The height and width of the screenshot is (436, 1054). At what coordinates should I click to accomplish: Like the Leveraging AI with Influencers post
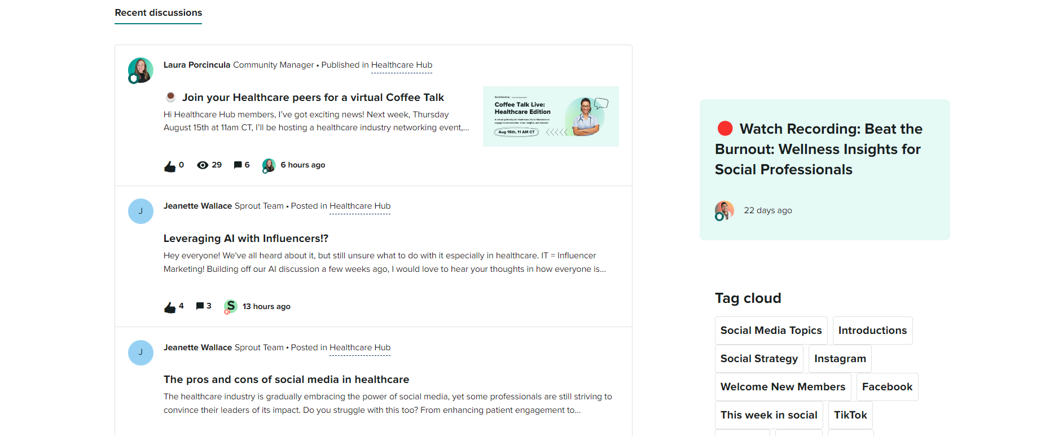170,307
